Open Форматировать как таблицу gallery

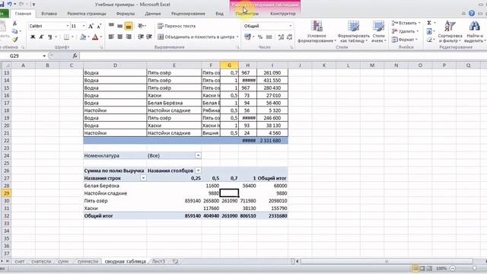tap(353, 32)
